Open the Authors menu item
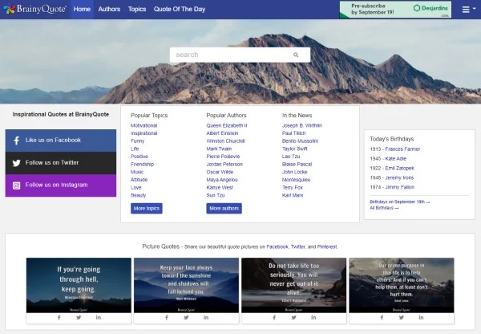Image resolution: width=481 pixels, height=334 pixels. coord(109,9)
